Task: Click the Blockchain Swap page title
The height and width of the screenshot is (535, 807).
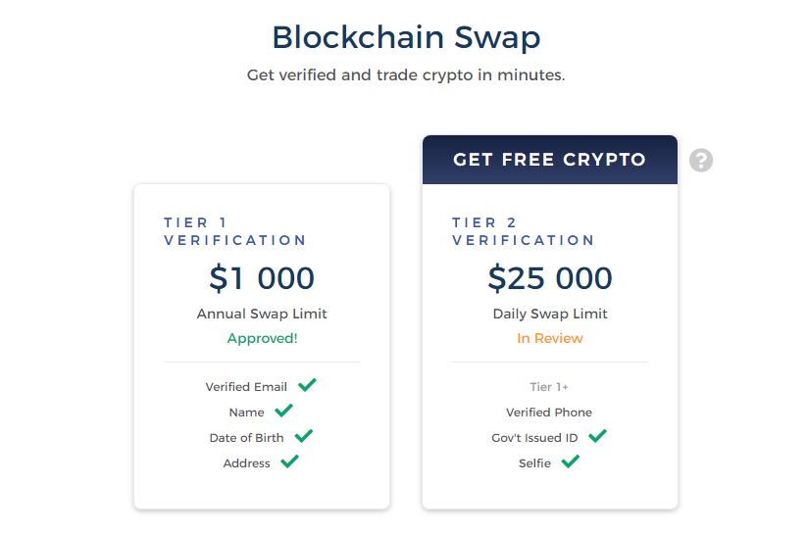Action: coord(406,38)
